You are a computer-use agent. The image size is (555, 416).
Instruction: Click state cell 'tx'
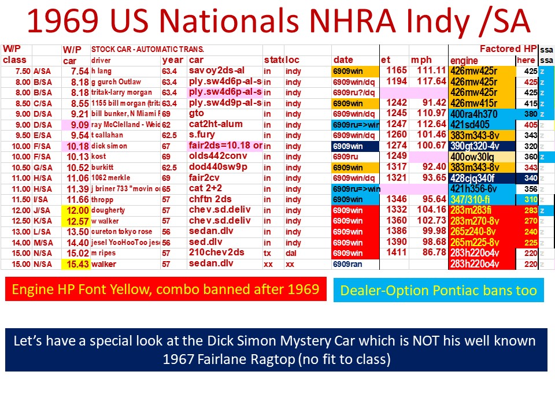tap(267, 253)
